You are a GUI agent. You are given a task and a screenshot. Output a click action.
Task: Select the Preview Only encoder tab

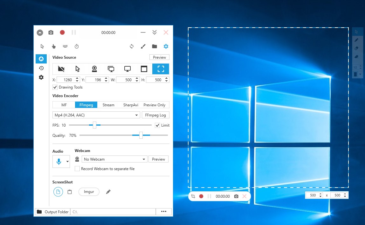coord(154,105)
